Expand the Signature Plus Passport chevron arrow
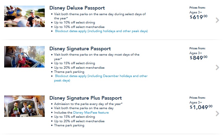Image resolution: width=223 pixels, height=135 pixels. tap(217, 114)
